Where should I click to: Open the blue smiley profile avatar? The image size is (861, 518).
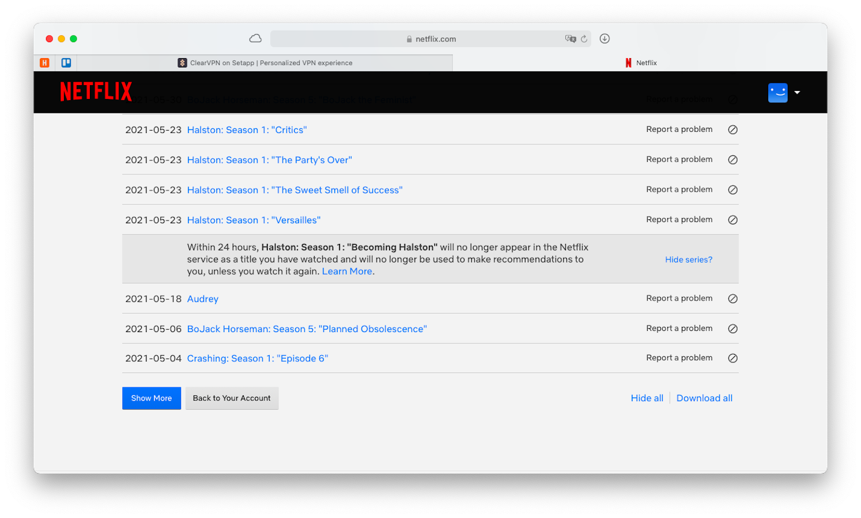point(777,92)
